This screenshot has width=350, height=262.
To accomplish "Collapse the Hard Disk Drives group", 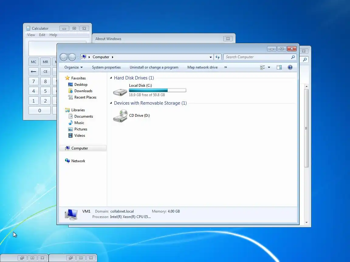I will tap(111, 78).
